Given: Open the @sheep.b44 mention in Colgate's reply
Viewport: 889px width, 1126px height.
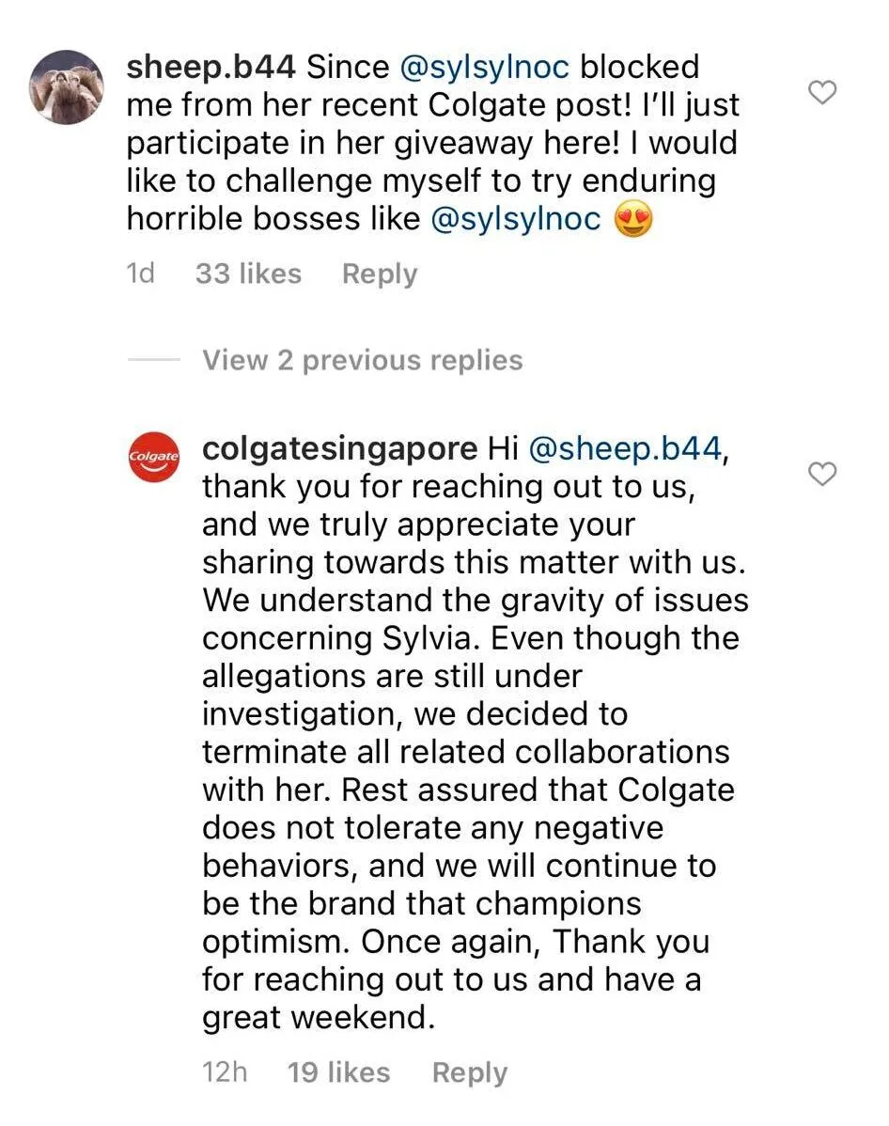Looking at the screenshot, I should [x=628, y=448].
